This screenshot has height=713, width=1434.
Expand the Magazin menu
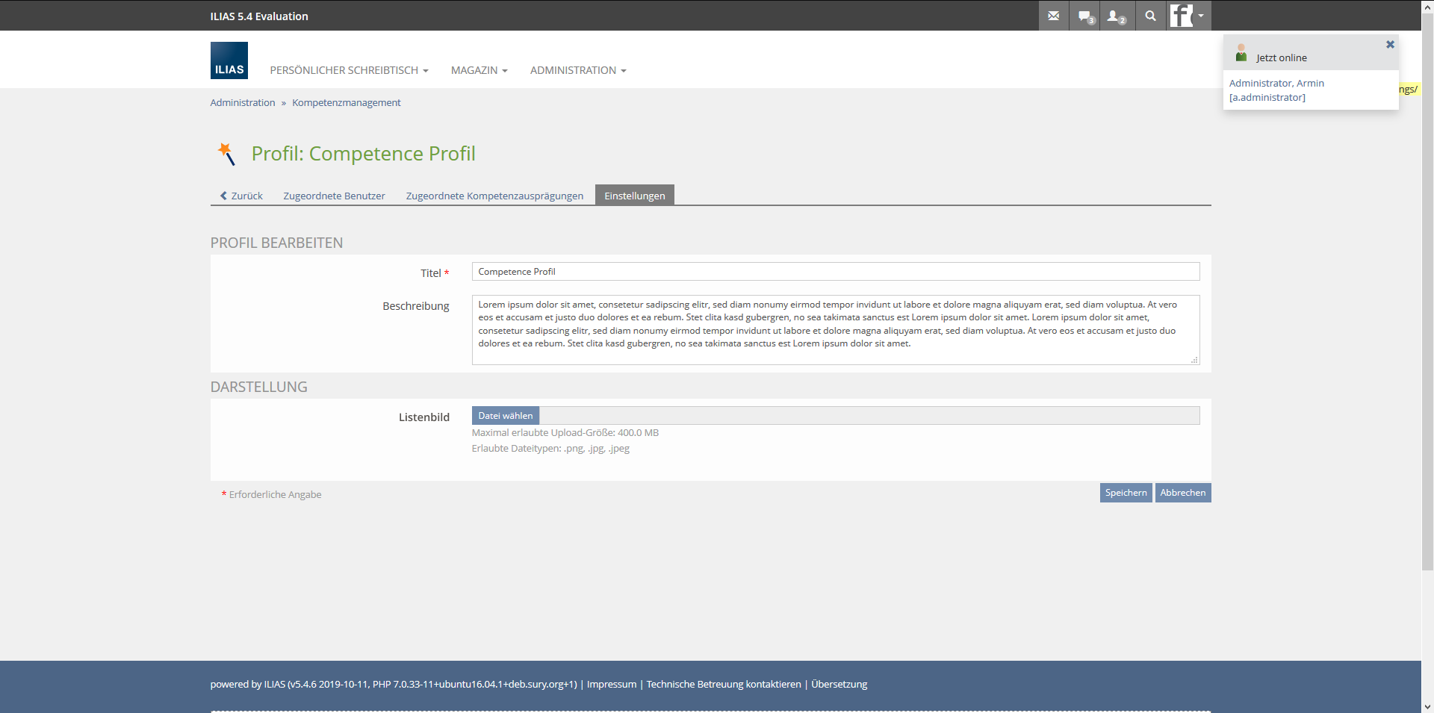(x=479, y=70)
